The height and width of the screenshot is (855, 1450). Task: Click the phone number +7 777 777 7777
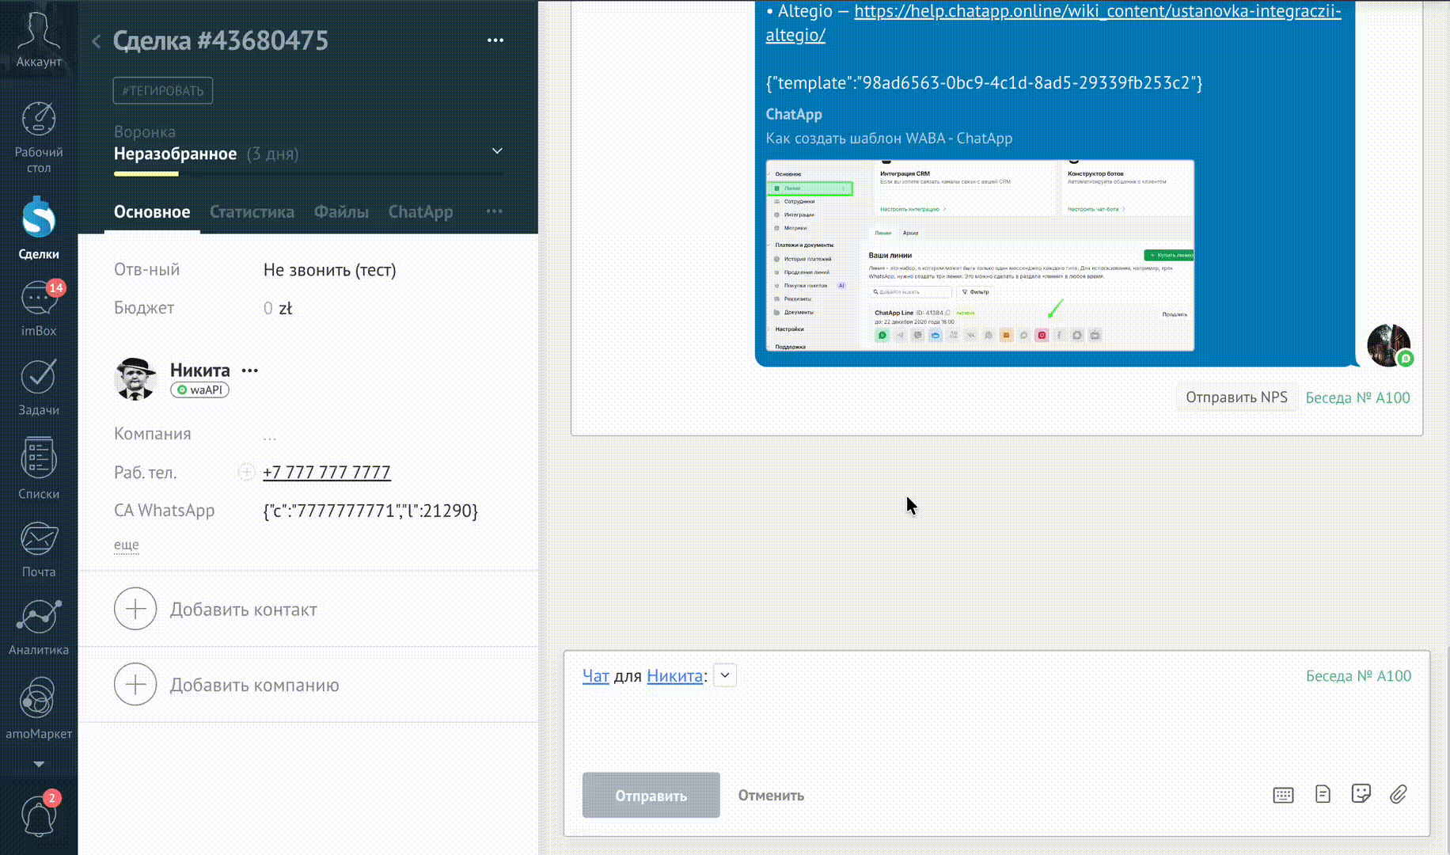coord(326,473)
